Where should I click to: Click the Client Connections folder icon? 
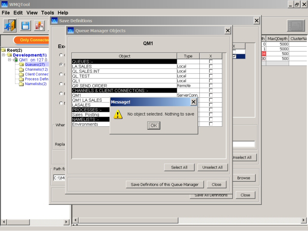click(x=22, y=74)
